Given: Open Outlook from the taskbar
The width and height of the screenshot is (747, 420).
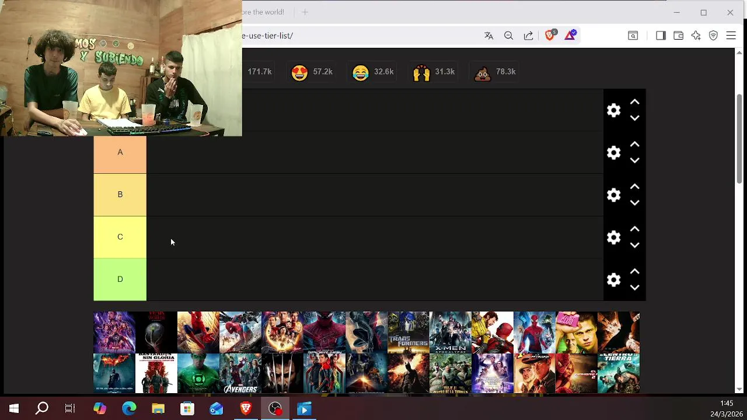Looking at the screenshot, I should click(x=217, y=409).
